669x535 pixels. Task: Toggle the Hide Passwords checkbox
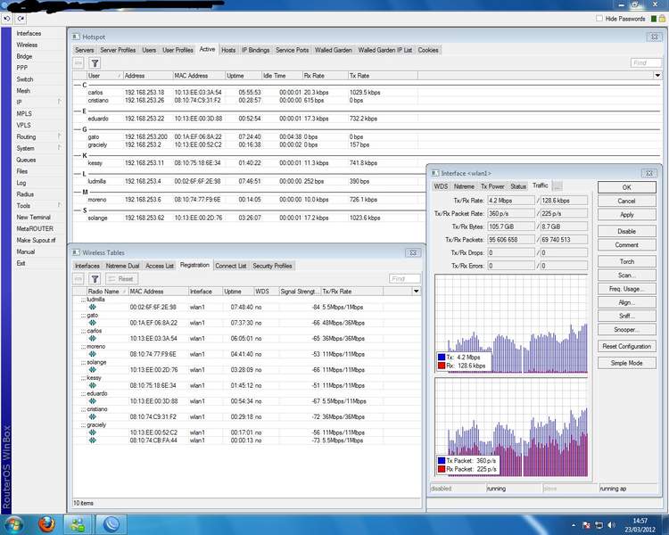599,19
